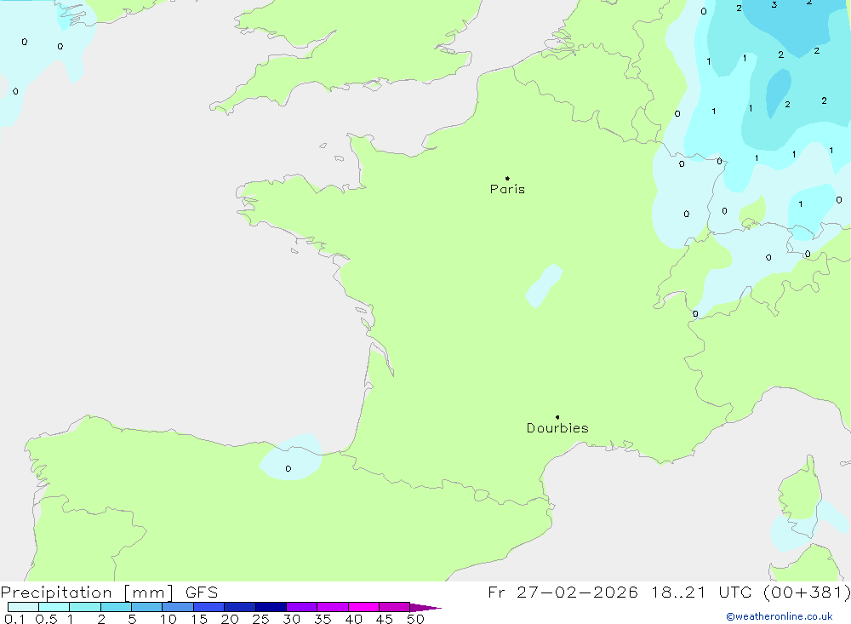851x624 pixels.
Task: Pick the 25–30 mm navy legend swatch
Action: (271, 607)
